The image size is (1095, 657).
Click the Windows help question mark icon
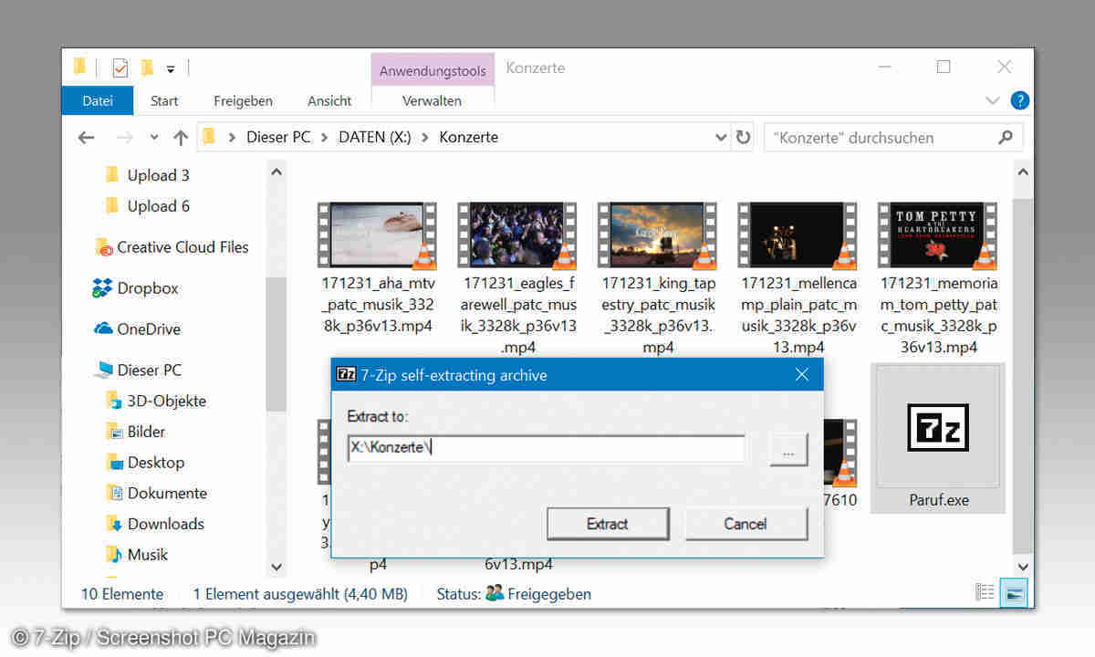1020,100
